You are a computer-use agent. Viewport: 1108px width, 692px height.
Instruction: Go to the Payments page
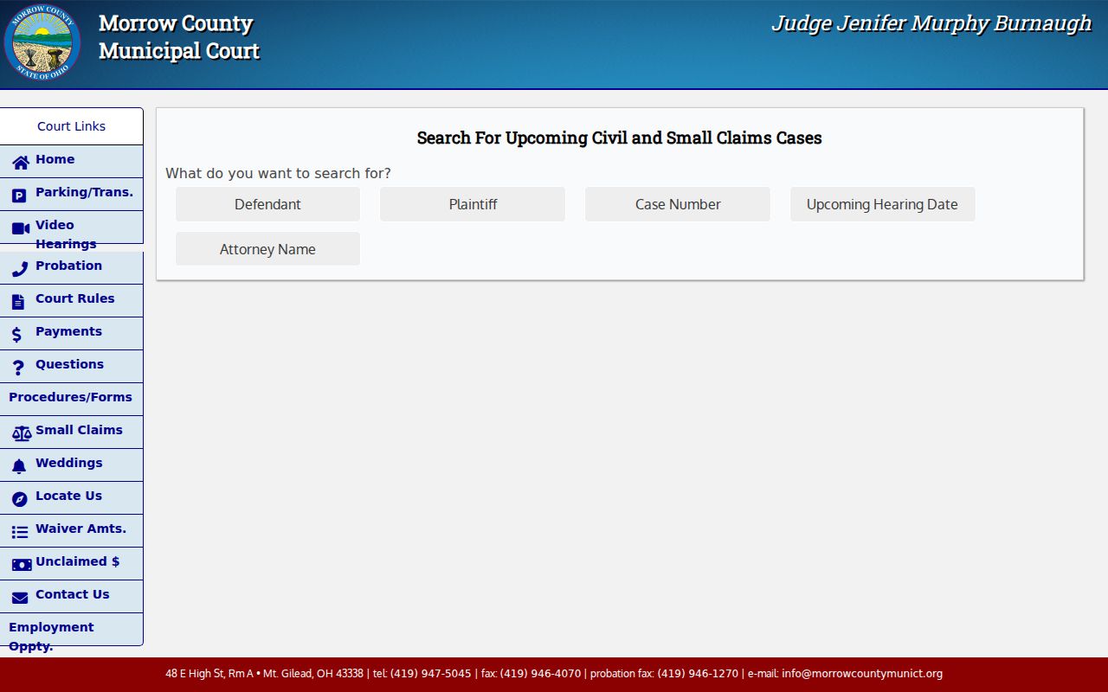click(x=71, y=333)
